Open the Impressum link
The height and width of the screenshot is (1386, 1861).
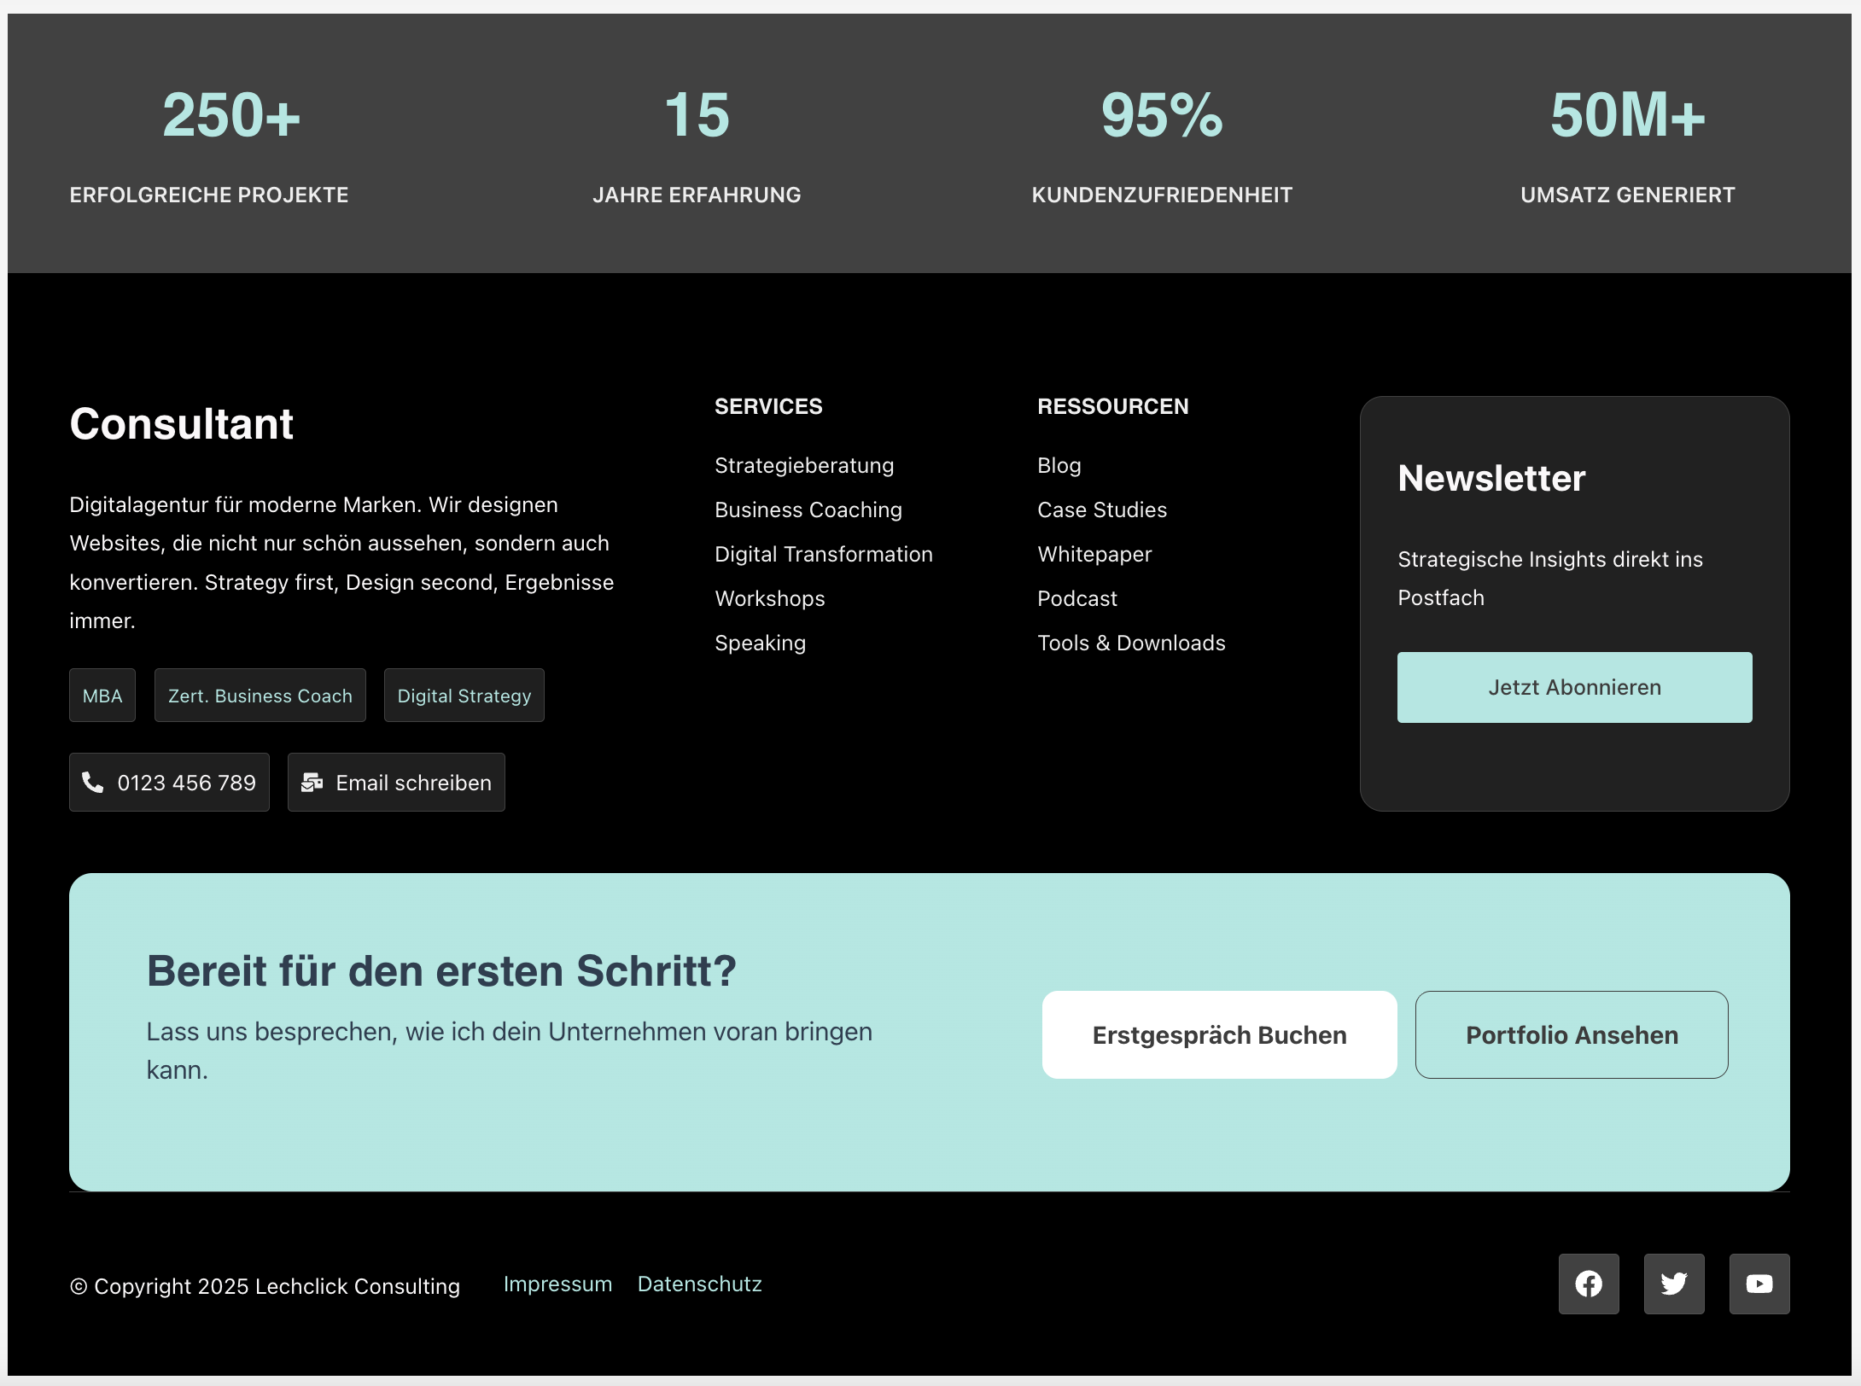pyautogui.click(x=557, y=1284)
